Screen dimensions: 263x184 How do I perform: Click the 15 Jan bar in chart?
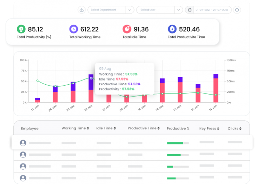coord(198,93)
